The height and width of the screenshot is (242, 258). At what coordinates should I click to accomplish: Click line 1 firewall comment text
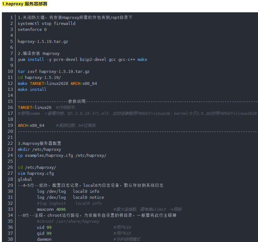(75, 17)
